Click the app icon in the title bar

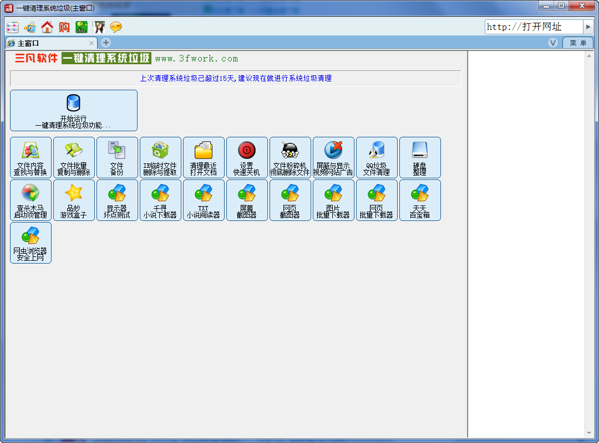pos(9,8)
